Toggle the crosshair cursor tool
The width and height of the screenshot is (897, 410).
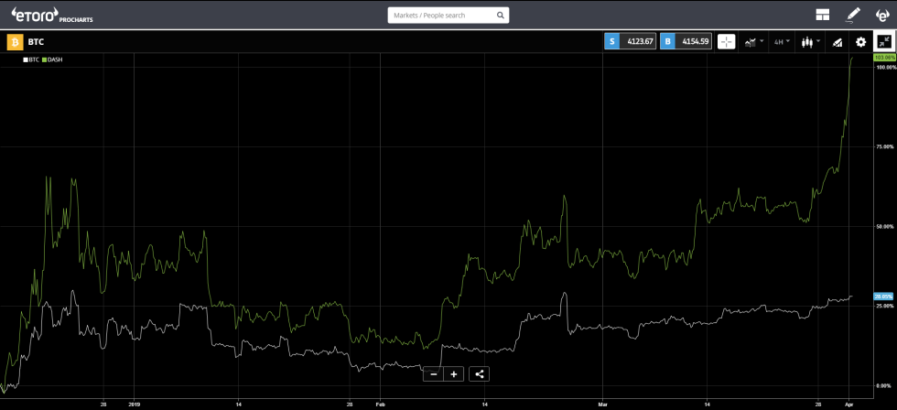click(x=726, y=41)
